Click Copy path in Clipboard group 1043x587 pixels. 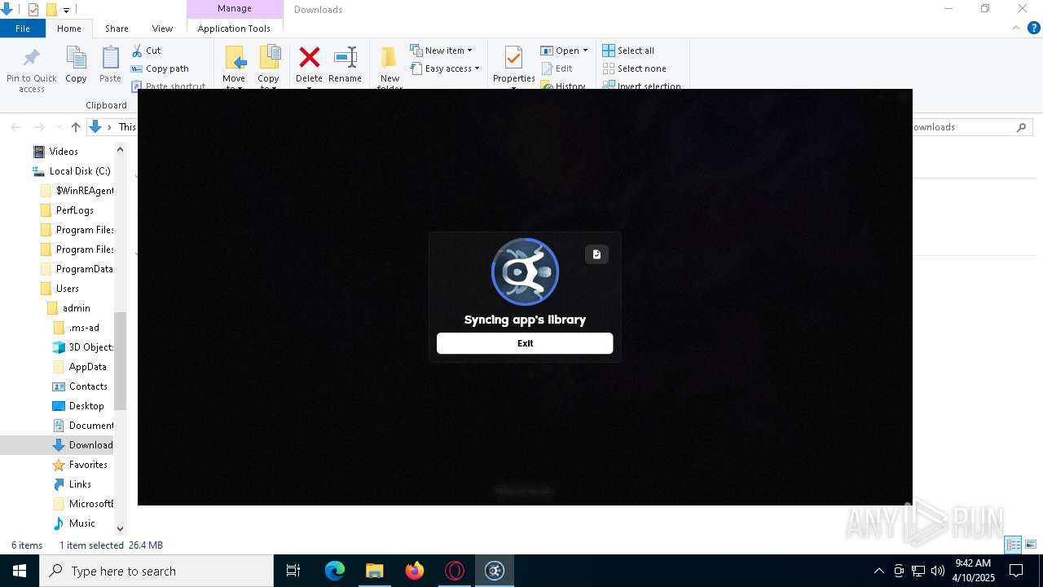(160, 68)
